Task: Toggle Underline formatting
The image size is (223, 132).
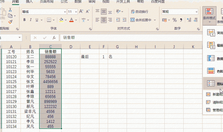Action: (37, 20)
